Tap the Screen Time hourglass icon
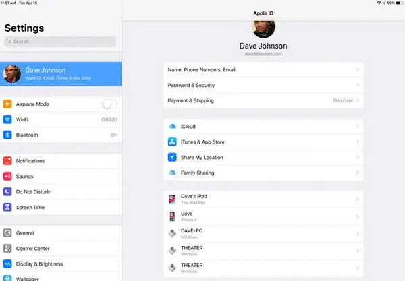Image resolution: width=405 pixels, height=281 pixels. tap(7, 208)
